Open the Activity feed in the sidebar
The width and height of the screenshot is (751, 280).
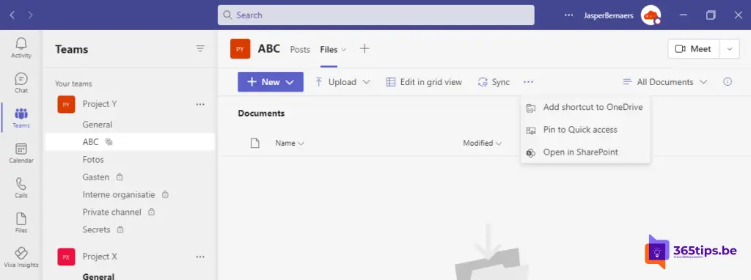pos(21,48)
